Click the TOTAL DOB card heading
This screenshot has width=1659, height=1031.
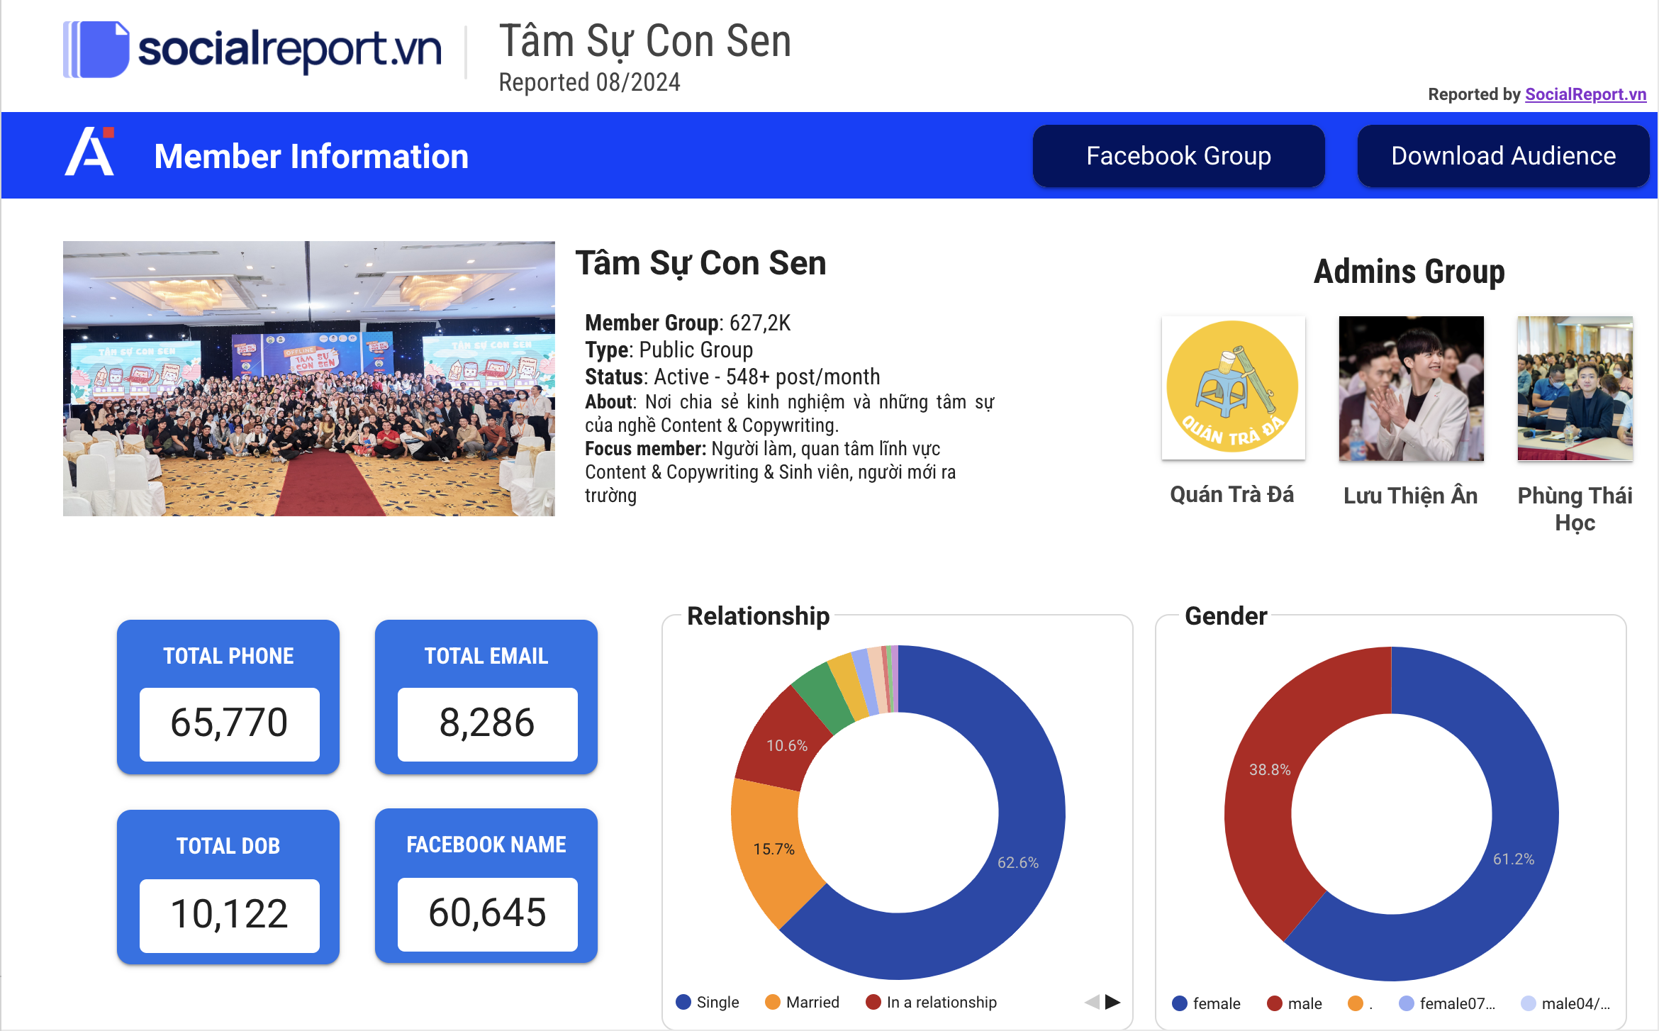[x=228, y=846]
